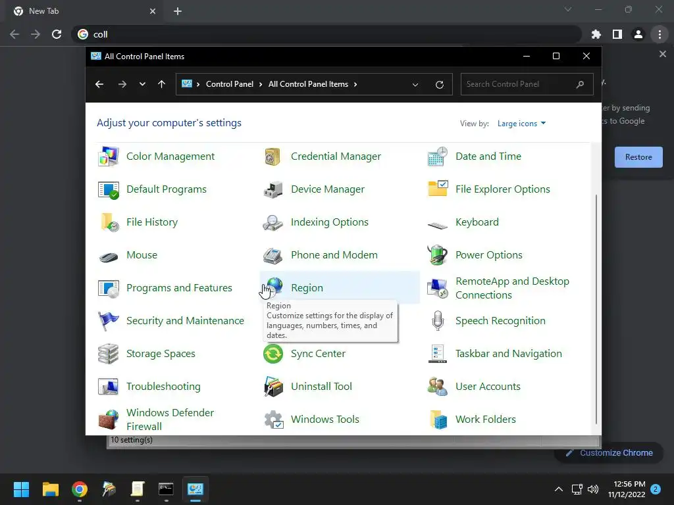Screen dimensions: 674x505
Task: Click the volume speaker tray icon
Action: pos(593,489)
